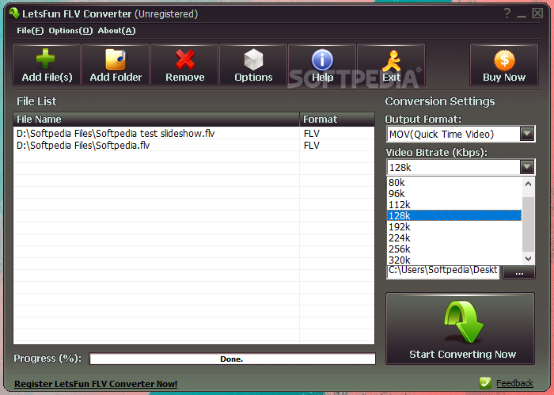The width and height of the screenshot is (554, 395).
Task: Choose 256k in the bitrate list
Action: click(x=454, y=249)
